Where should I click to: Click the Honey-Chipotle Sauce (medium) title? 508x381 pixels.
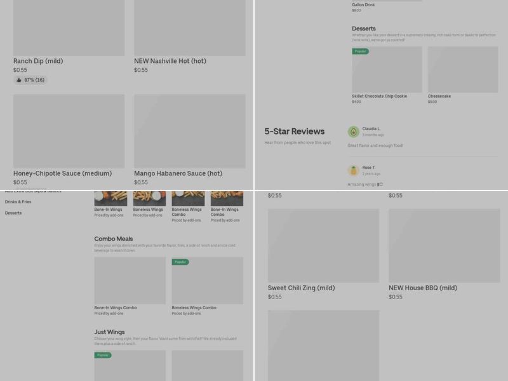tap(62, 173)
